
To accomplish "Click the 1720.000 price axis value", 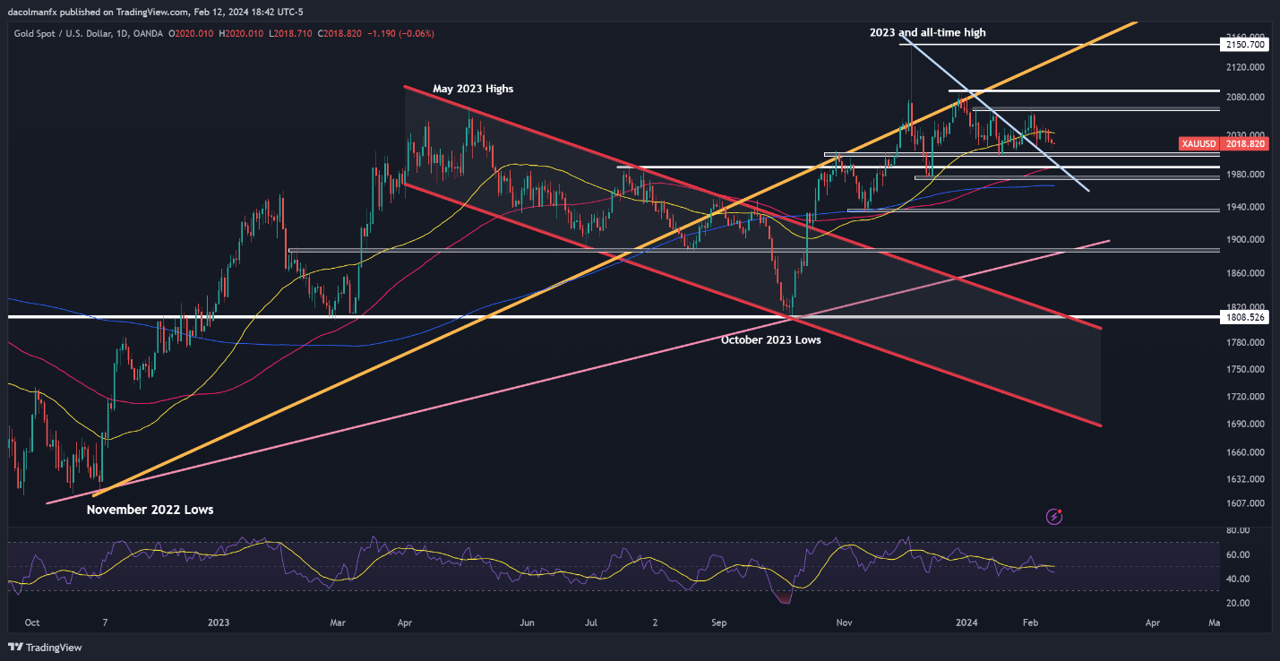I will click(x=1247, y=396).
